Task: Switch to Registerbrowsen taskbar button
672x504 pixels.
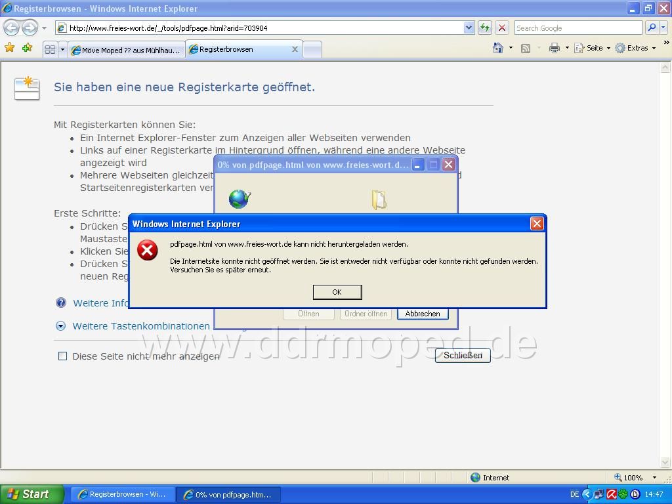Action: (123, 495)
